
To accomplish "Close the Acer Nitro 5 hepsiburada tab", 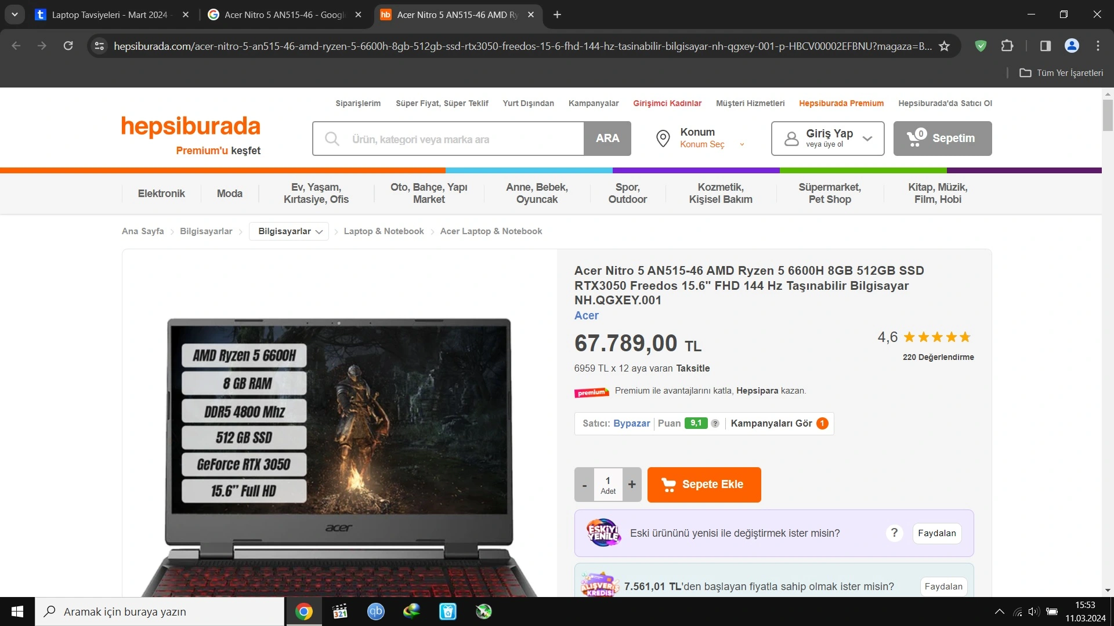I will pos(530,14).
